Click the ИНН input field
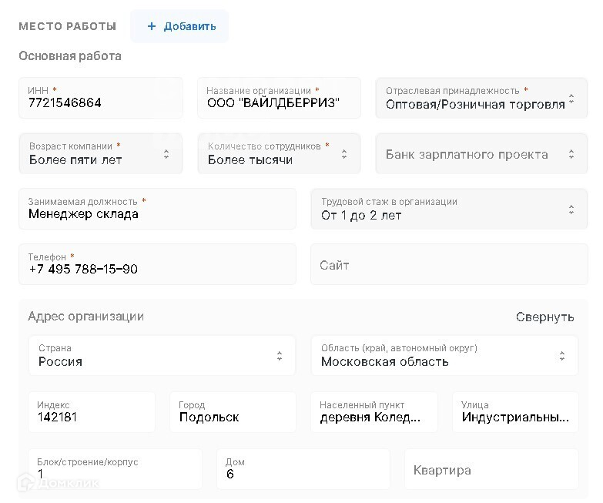Image resolution: width=603 pixels, height=503 pixels. [x=100, y=99]
